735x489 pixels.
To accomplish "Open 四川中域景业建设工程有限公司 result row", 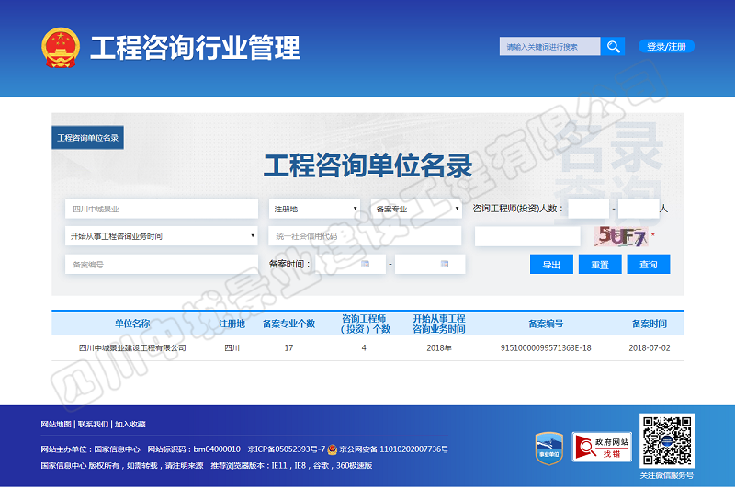I will (132, 348).
